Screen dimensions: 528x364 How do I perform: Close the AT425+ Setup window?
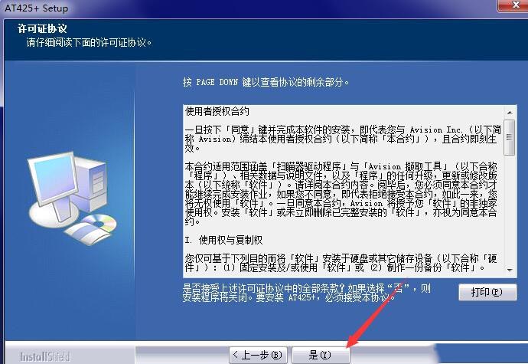tap(515, 5)
